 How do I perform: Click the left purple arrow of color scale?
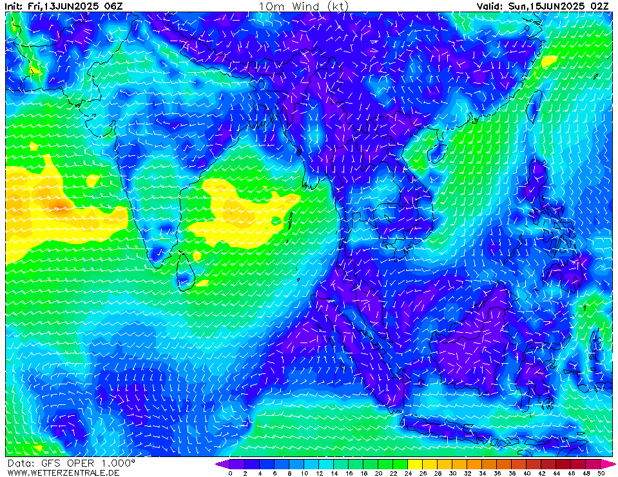click(222, 464)
